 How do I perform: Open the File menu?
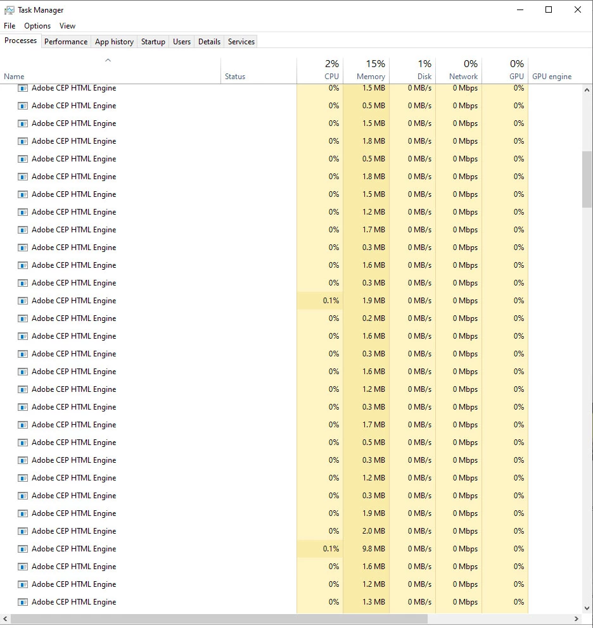pos(10,25)
